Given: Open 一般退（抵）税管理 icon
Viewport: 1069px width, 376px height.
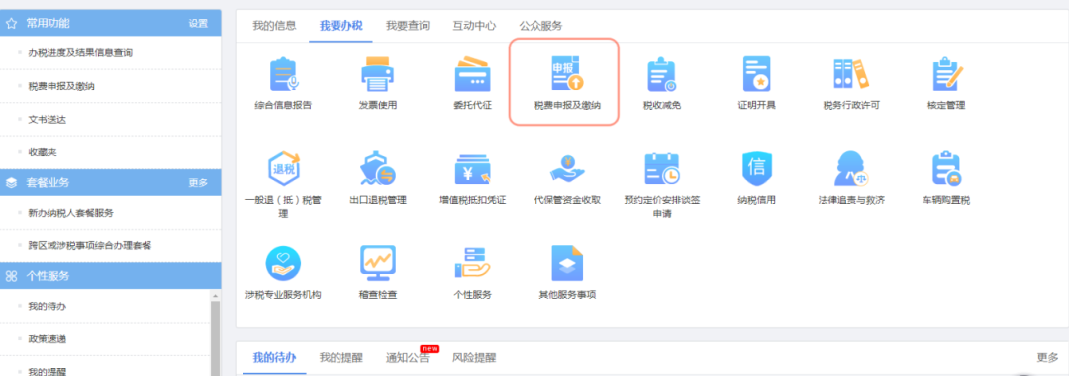Looking at the screenshot, I should click(x=283, y=169).
